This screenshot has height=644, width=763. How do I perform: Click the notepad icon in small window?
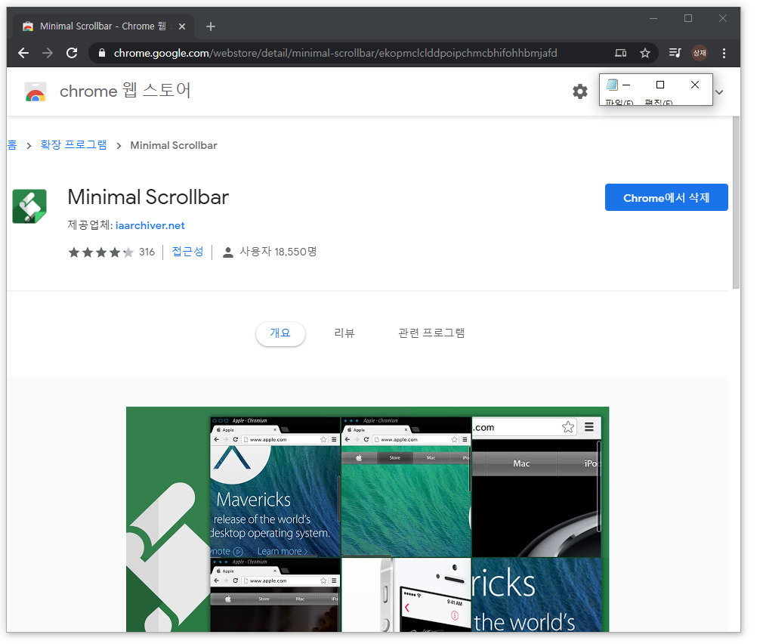click(612, 85)
